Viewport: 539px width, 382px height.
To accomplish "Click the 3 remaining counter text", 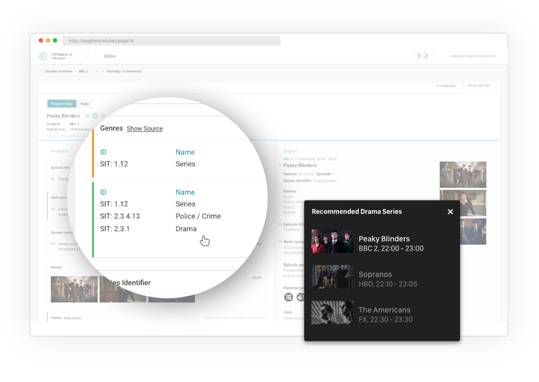I will (x=446, y=85).
